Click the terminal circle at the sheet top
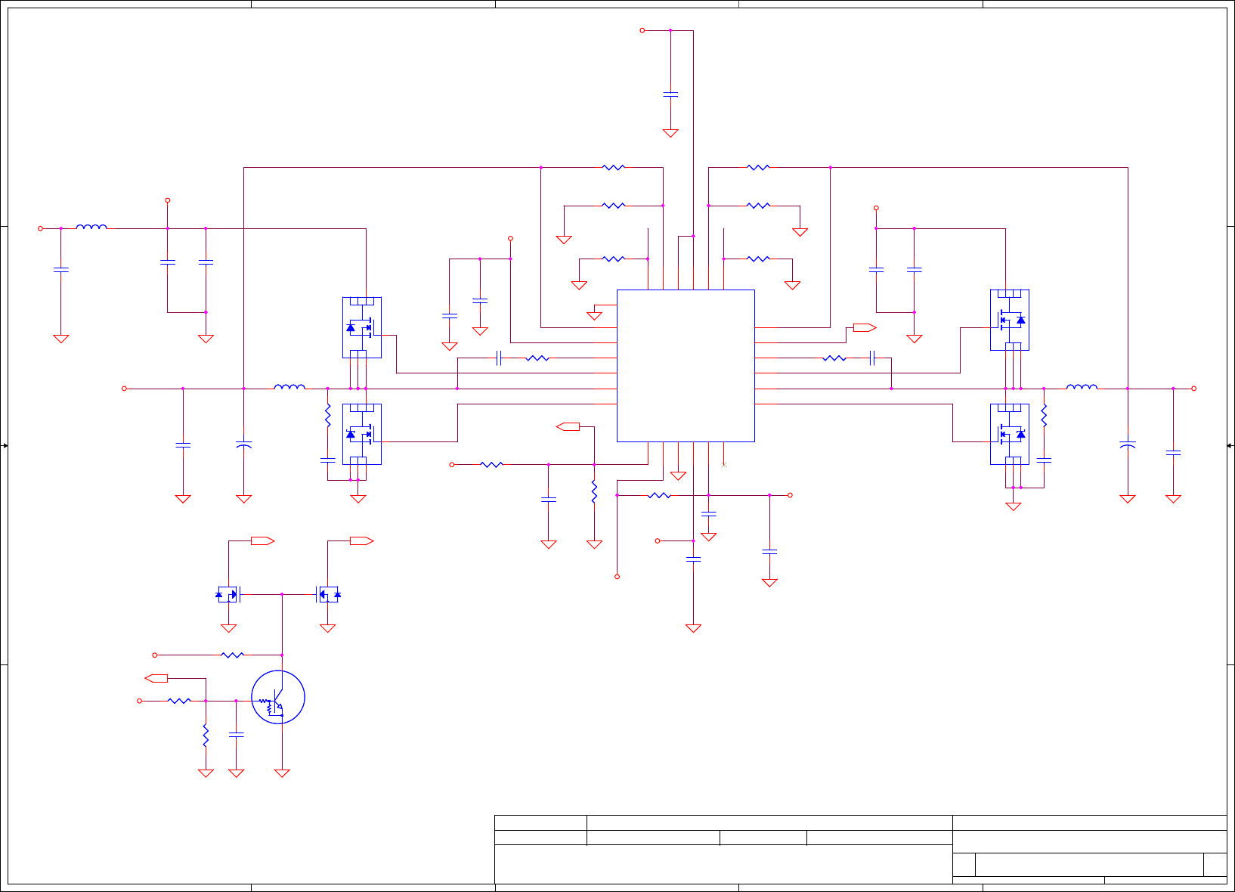The image size is (1235, 892). (x=642, y=30)
